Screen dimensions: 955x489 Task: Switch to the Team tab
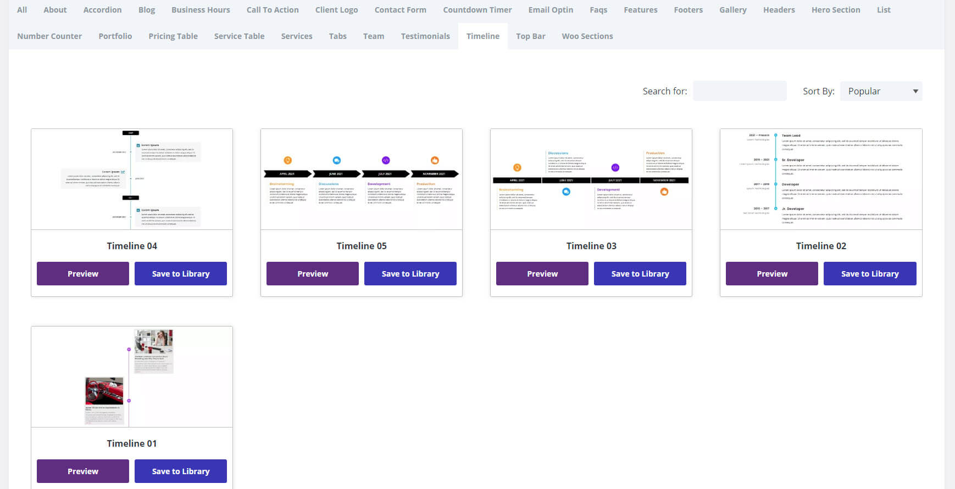pos(374,36)
